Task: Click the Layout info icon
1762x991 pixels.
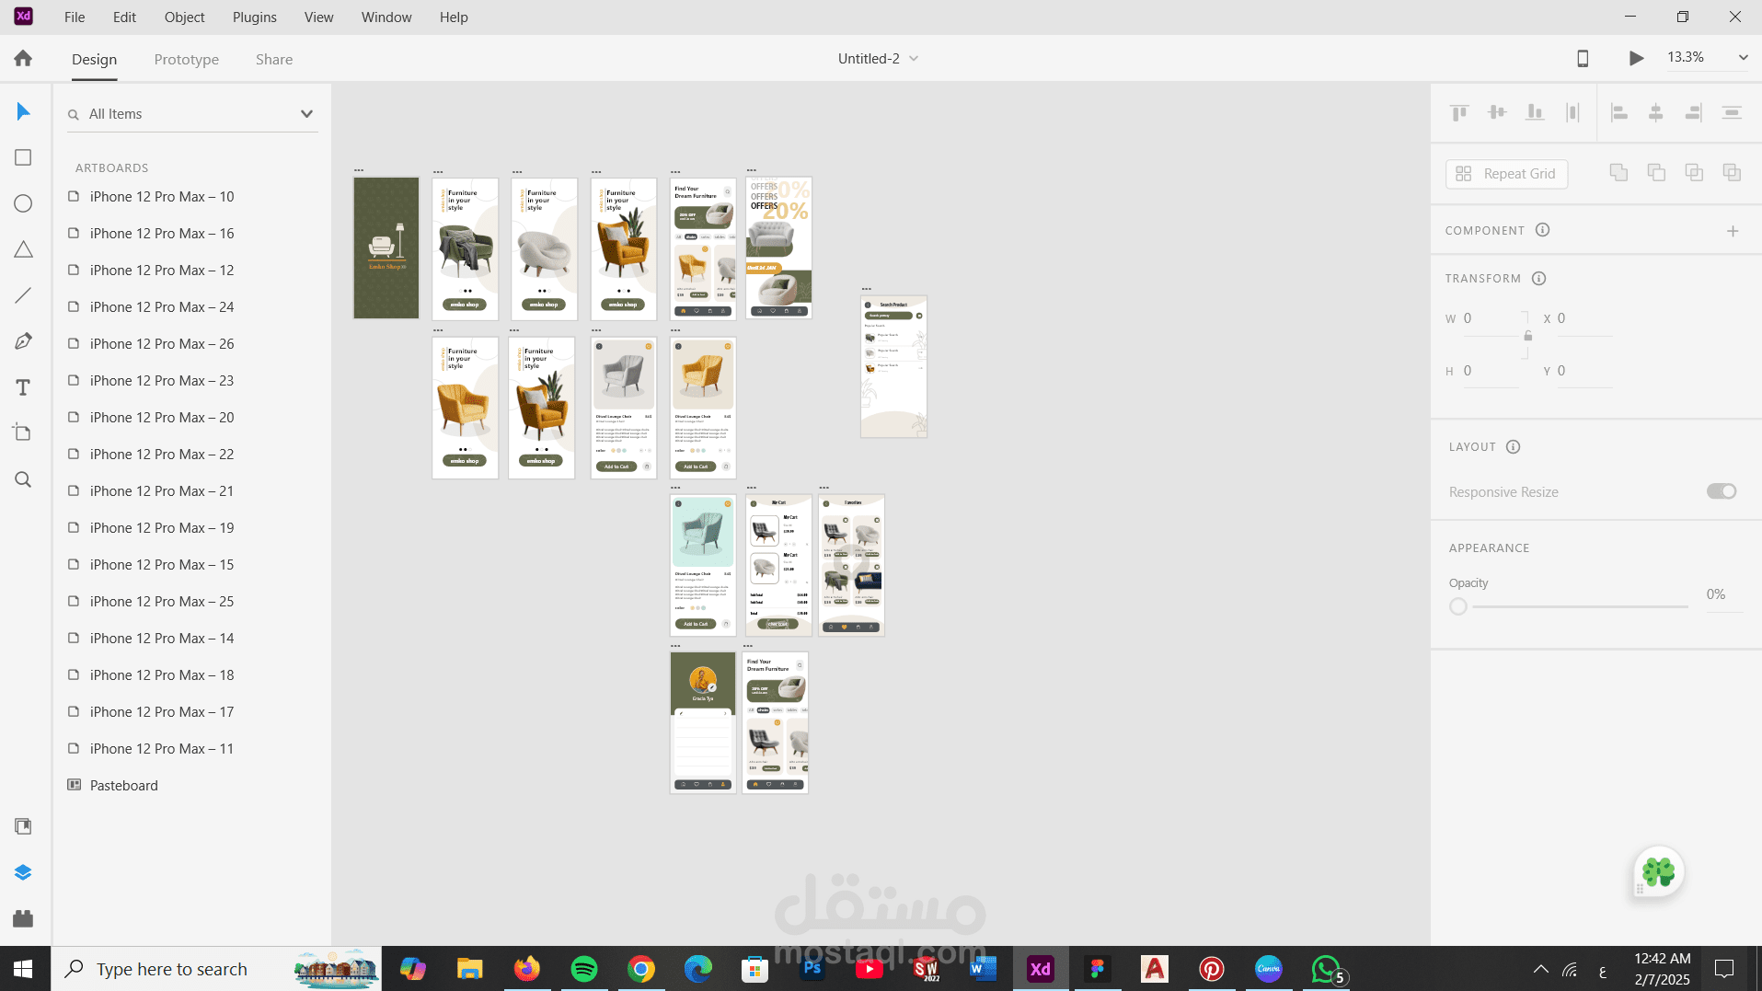Action: pos(1514,446)
